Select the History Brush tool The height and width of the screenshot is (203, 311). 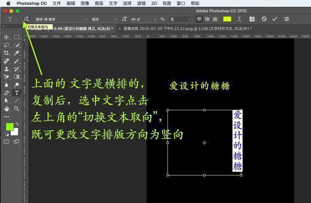(17, 69)
